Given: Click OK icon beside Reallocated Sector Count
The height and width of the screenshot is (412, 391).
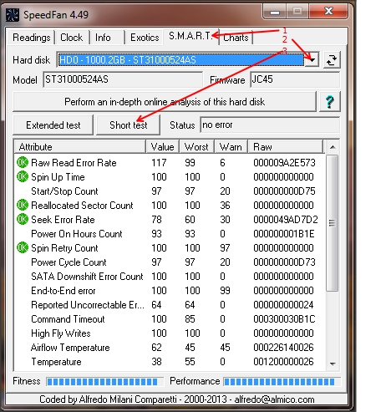Looking at the screenshot, I should click(23, 205).
